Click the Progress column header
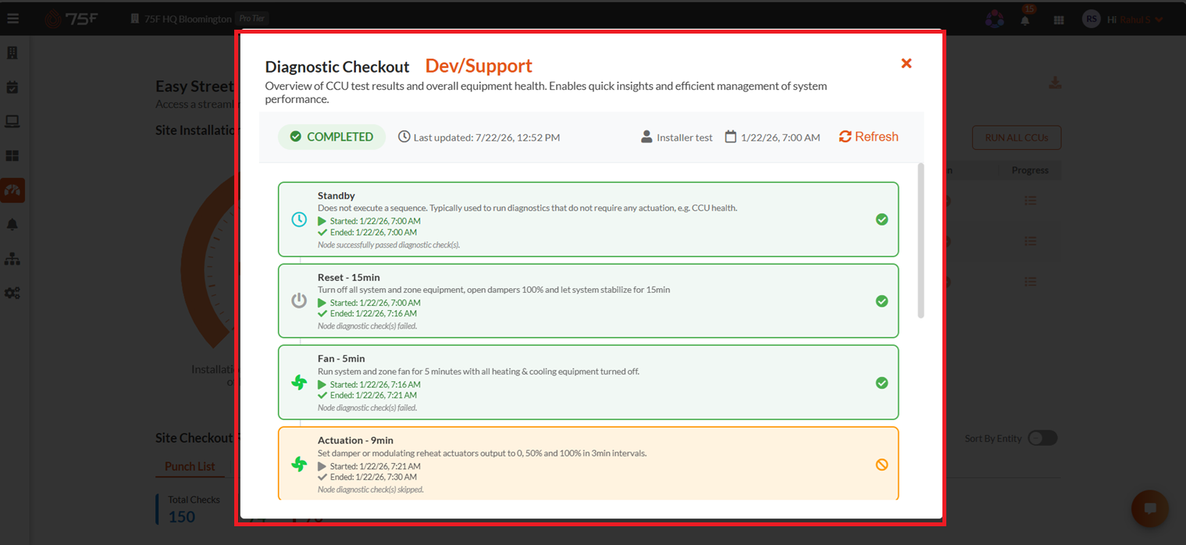This screenshot has height=545, width=1186. click(1030, 170)
